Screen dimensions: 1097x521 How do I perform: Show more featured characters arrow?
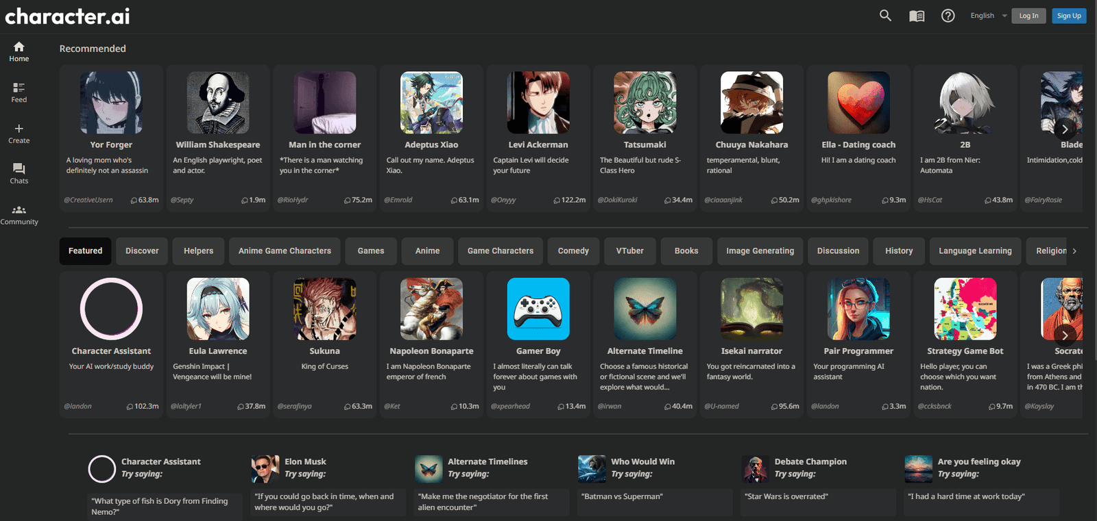pos(1065,335)
